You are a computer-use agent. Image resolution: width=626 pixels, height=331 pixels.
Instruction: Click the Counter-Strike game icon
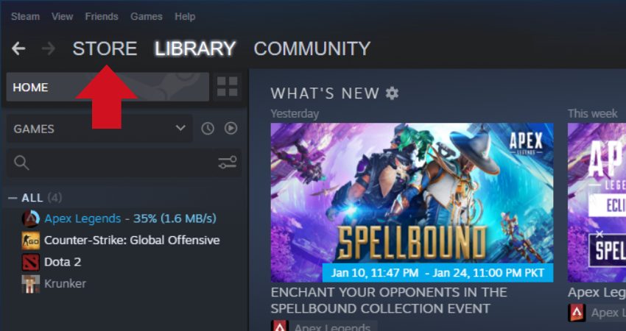pyautogui.click(x=31, y=241)
